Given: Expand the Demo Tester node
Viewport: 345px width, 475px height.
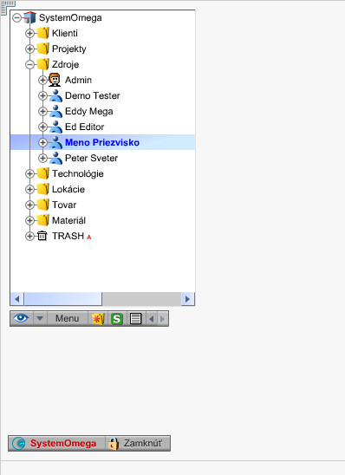Looking at the screenshot, I should point(42,95).
